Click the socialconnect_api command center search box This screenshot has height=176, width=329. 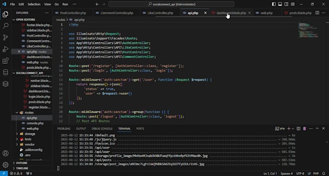coord(171,4)
